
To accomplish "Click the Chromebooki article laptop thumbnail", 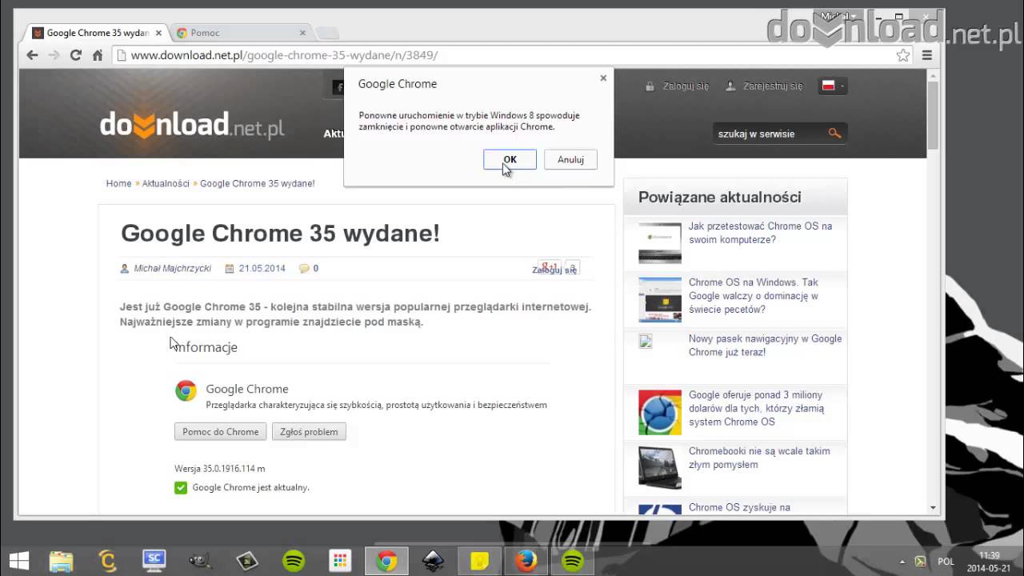I will [x=660, y=467].
